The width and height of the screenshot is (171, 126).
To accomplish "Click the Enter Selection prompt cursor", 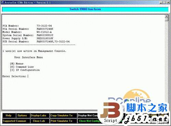I will coord(28,76).
